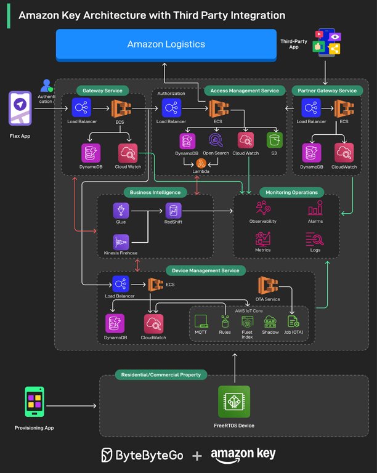Click the RedShift icon

(174, 210)
